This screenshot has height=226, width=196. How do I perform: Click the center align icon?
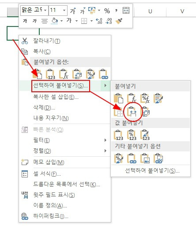click(44, 21)
